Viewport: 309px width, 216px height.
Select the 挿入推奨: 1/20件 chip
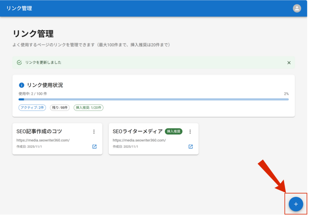tap(88, 108)
